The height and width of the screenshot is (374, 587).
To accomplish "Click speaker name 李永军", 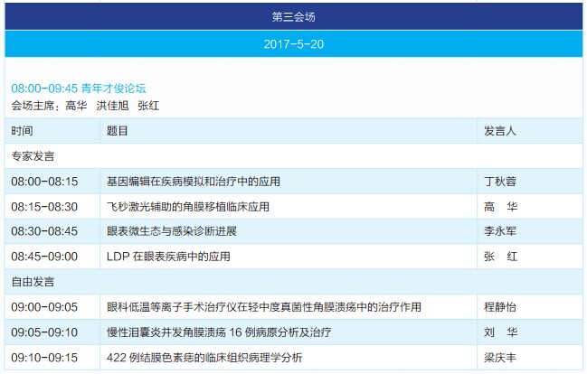I will 500,231.
